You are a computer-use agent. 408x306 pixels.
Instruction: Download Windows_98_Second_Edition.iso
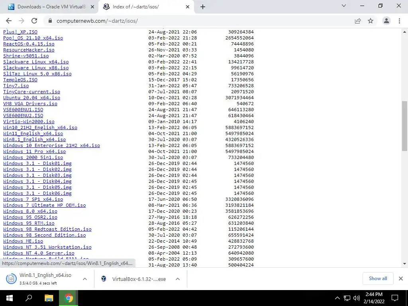pos(45,235)
